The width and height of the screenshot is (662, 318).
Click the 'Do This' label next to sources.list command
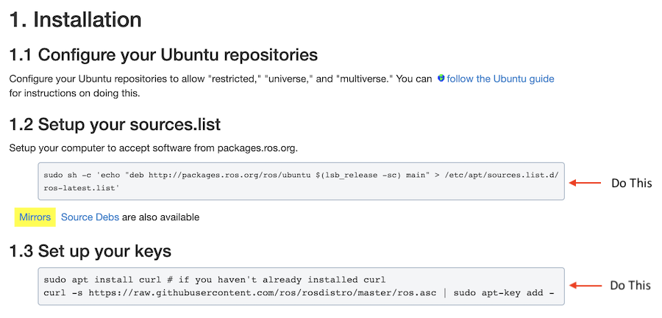click(631, 183)
